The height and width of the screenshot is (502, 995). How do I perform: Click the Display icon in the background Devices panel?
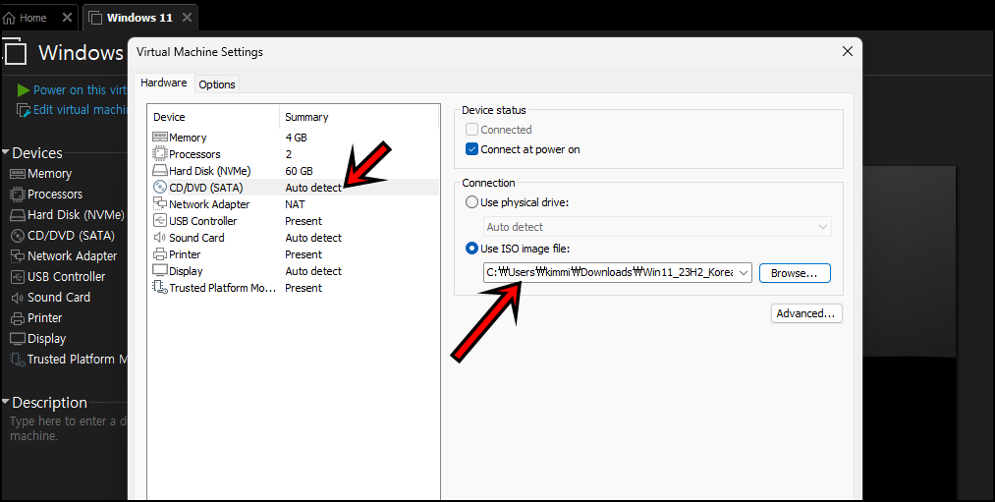pos(18,338)
